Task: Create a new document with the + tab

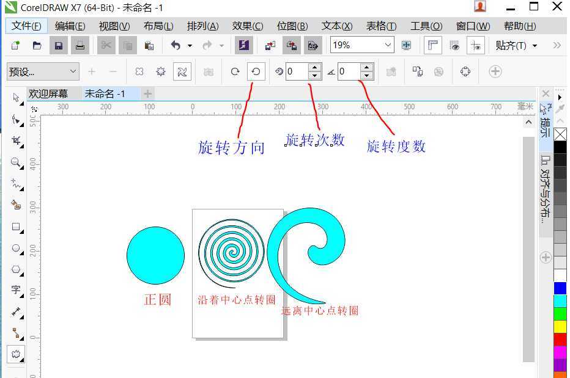Action: point(147,93)
